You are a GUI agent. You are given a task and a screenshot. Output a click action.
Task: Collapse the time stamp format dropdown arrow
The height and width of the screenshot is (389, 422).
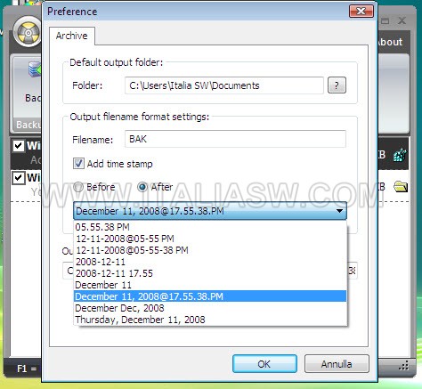339,211
